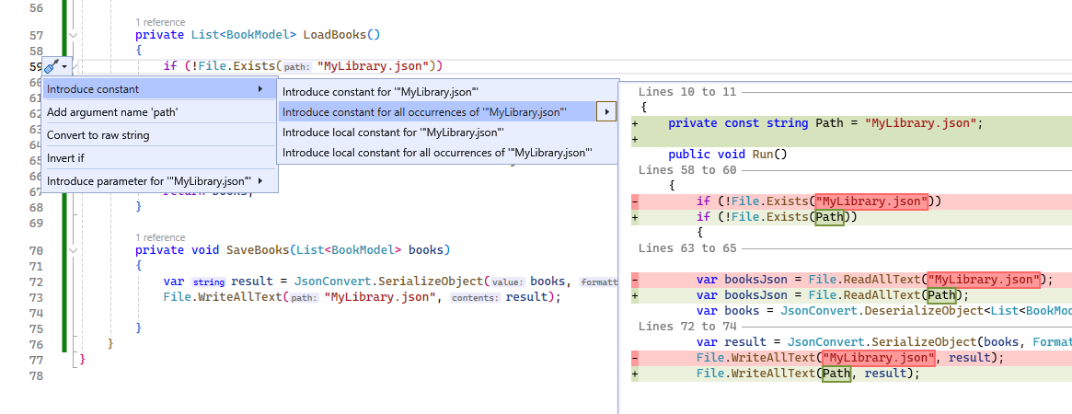This screenshot has width=1072, height=414.
Task: Click the LoadBooks method name in the editor
Action: 334,36
